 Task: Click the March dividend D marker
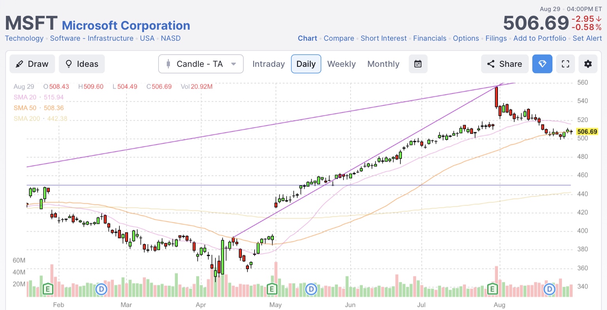tap(102, 289)
